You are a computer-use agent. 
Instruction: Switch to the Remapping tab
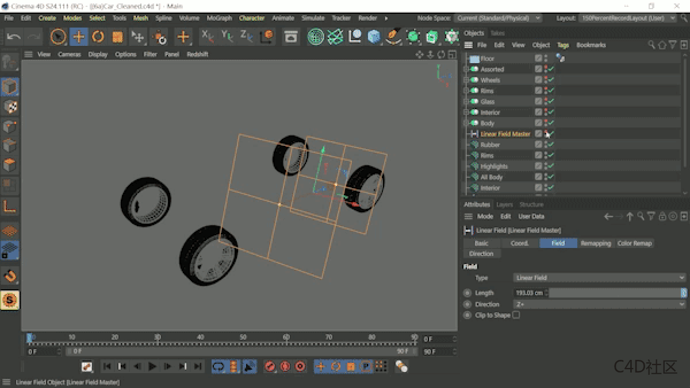point(595,243)
